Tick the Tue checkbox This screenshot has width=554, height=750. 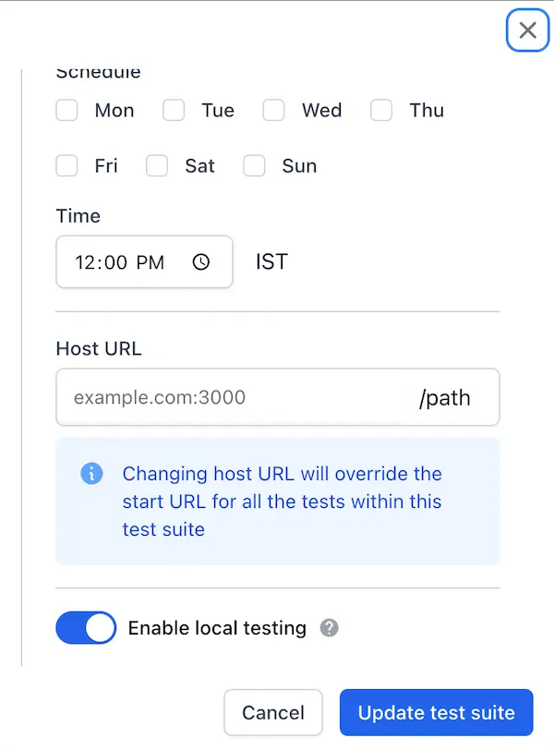(x=174, y=111)
